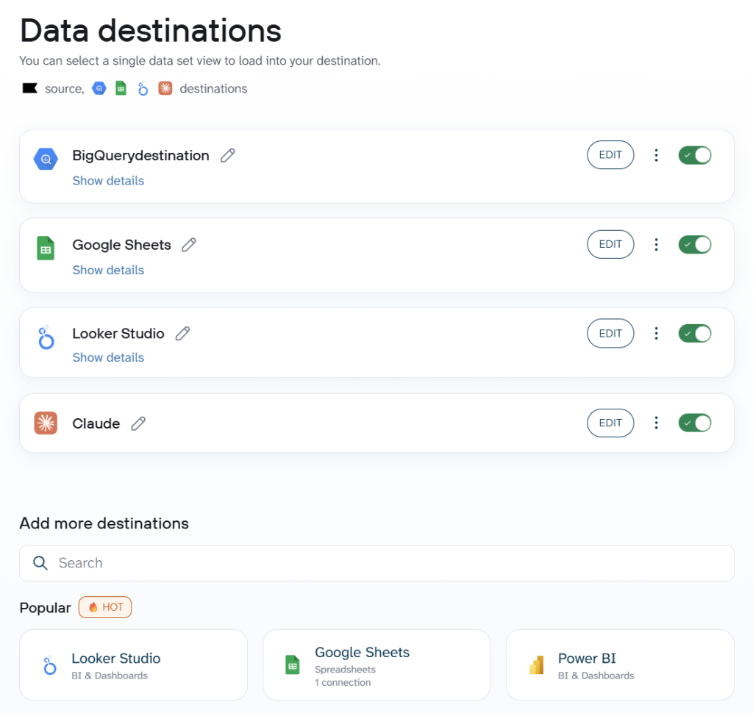The width and height of the screenshot is (753, 713).
Task: Open three-dot menu for Looker Studio row
Action: 656,333
